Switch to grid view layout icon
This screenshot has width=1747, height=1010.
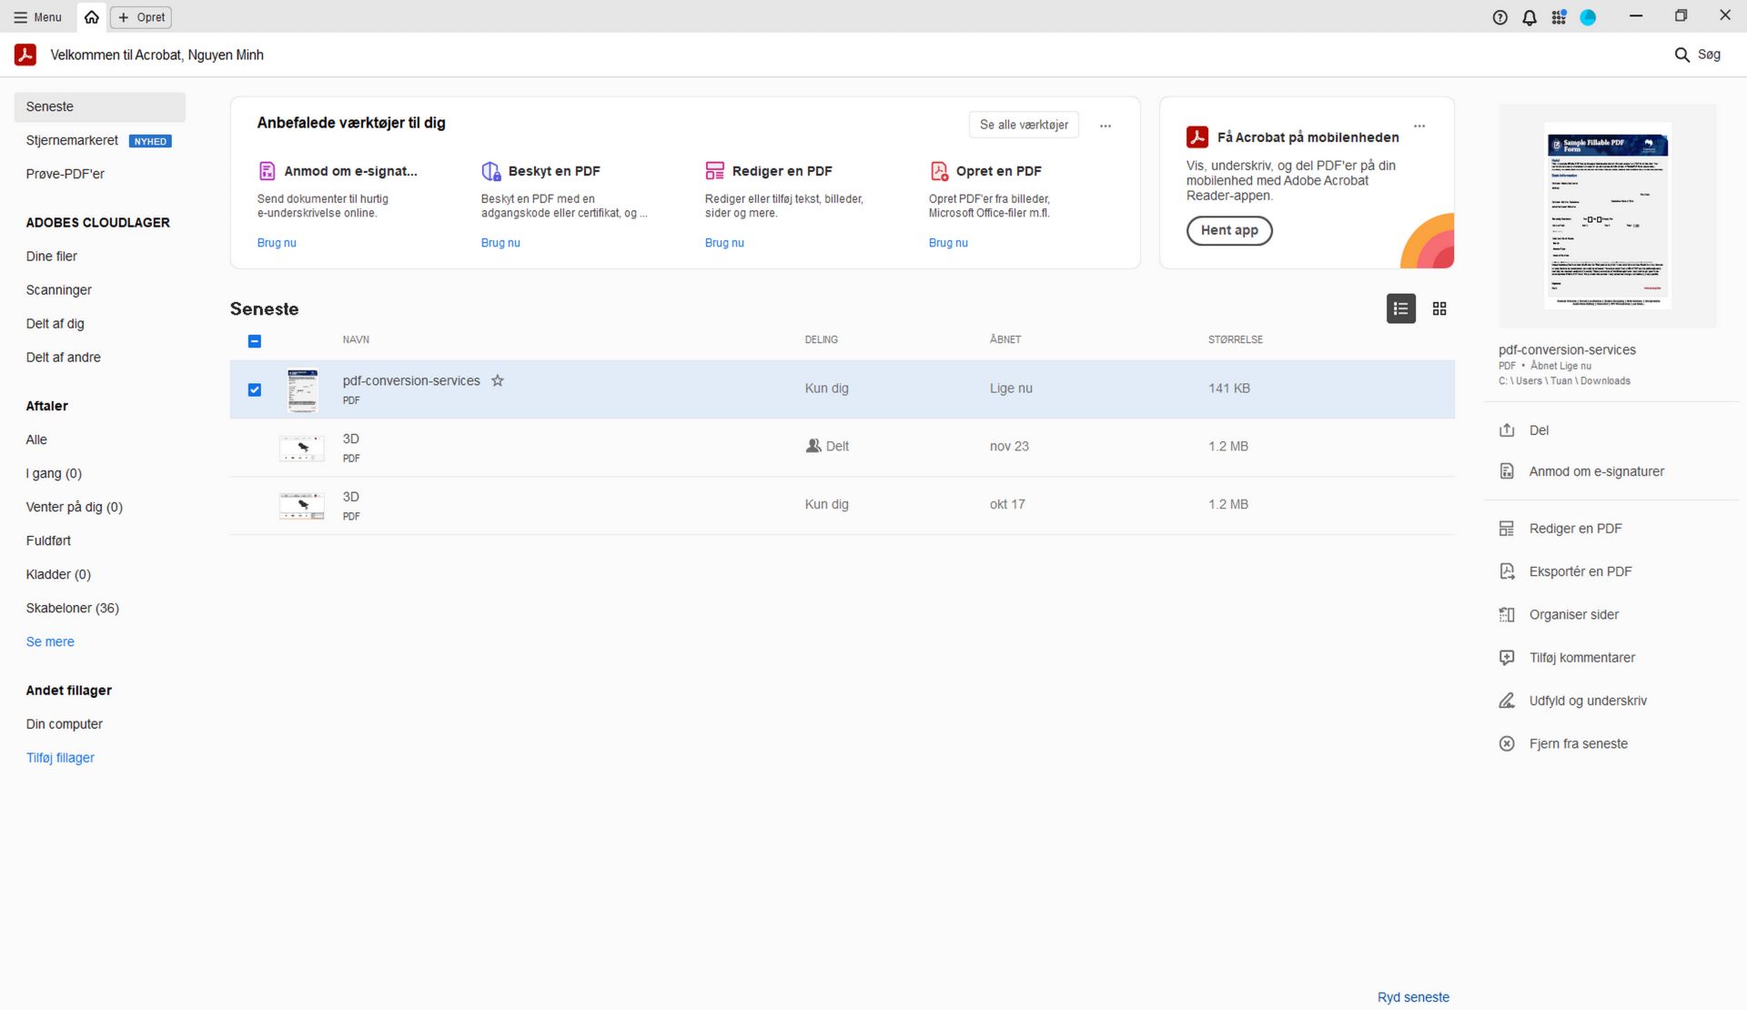pyautogui.click(x=1439, y=309)
